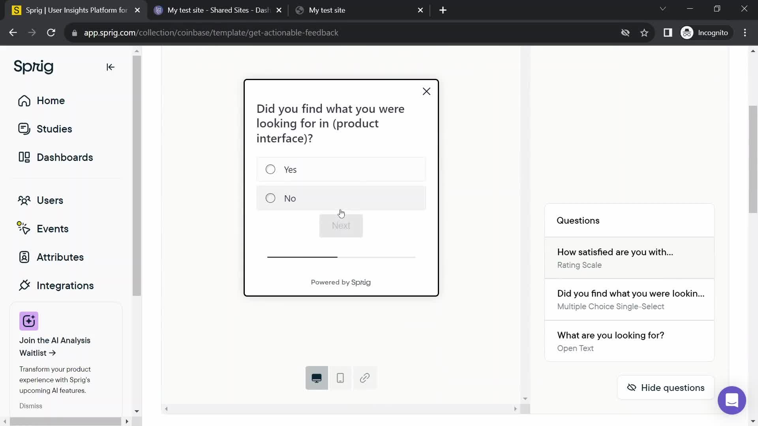The image size is (758, 426).
Task: Click Powered by Sprig link
Action: [341, 282]
